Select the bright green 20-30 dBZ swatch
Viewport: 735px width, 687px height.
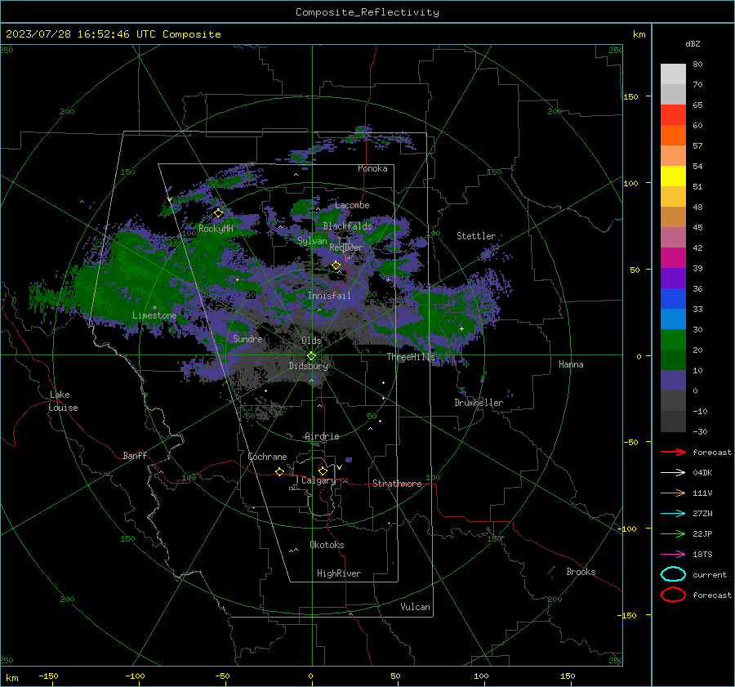click(x=673, y=340)
